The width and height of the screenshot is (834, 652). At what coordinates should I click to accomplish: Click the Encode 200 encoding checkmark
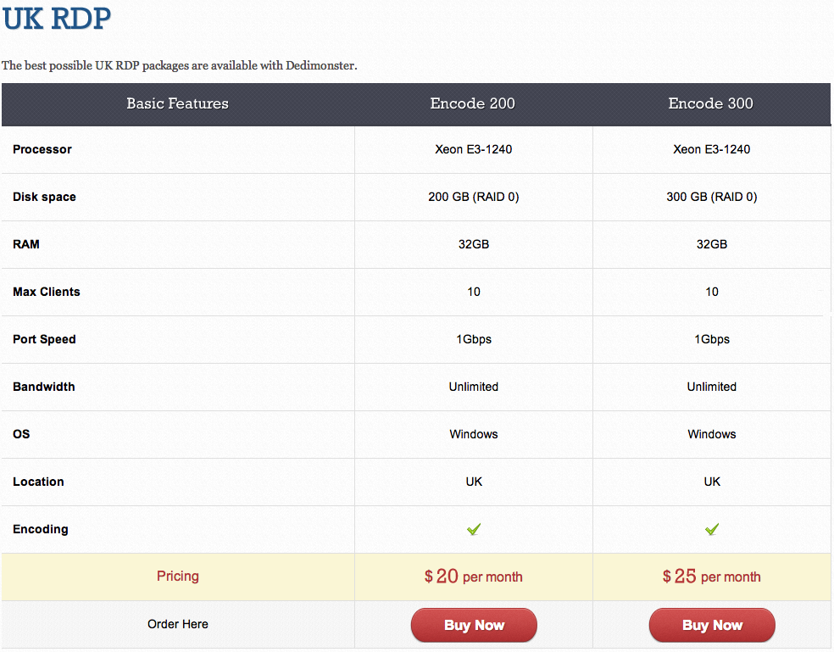tap(474, 529)
